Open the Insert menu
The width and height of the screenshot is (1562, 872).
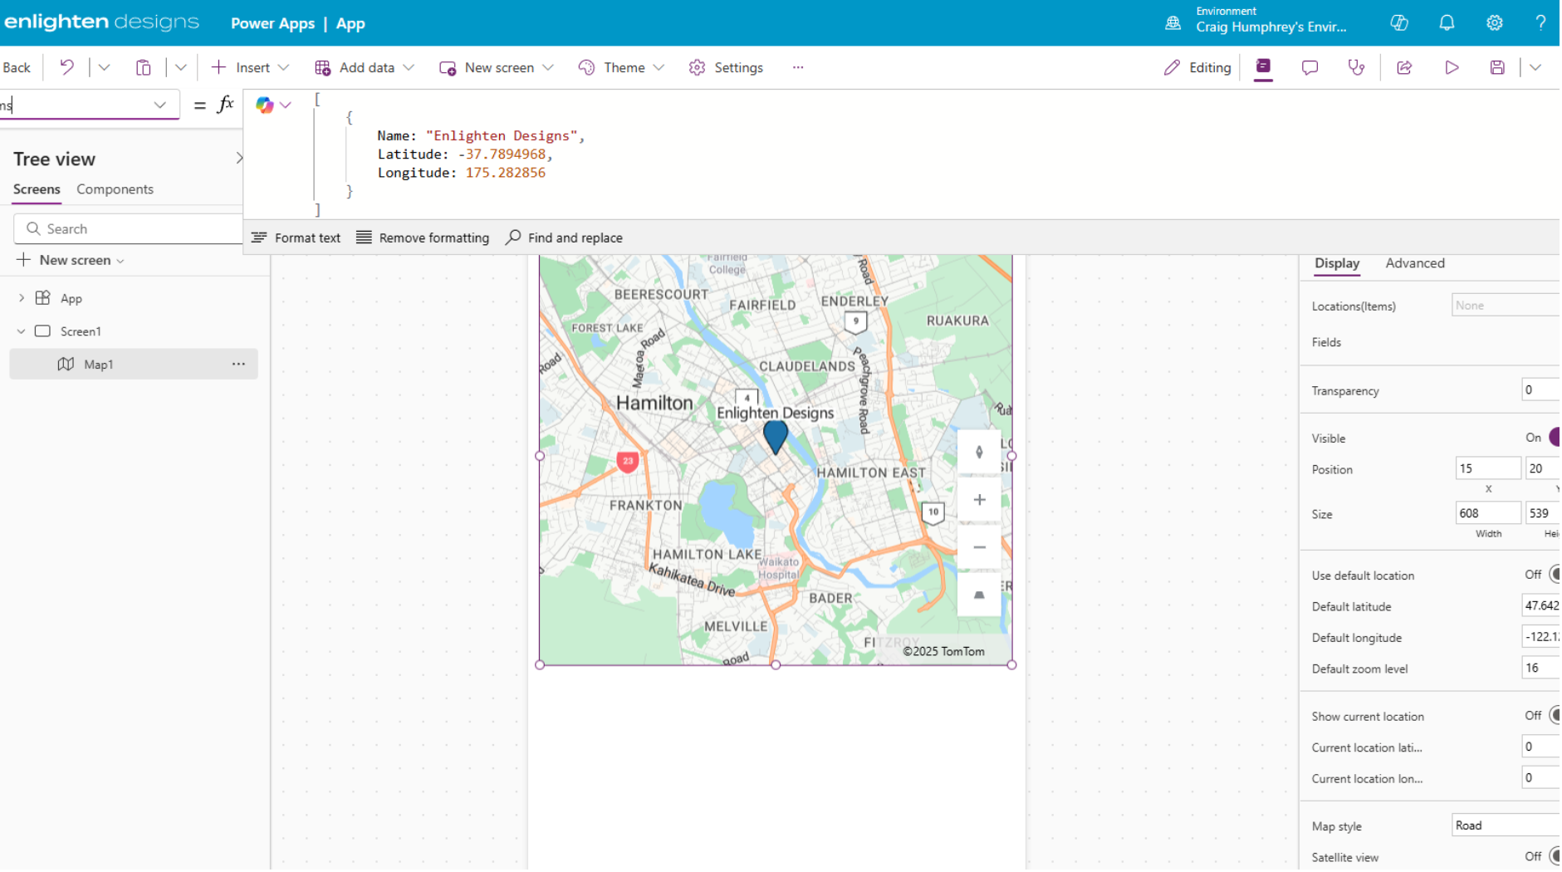point(250,67)
